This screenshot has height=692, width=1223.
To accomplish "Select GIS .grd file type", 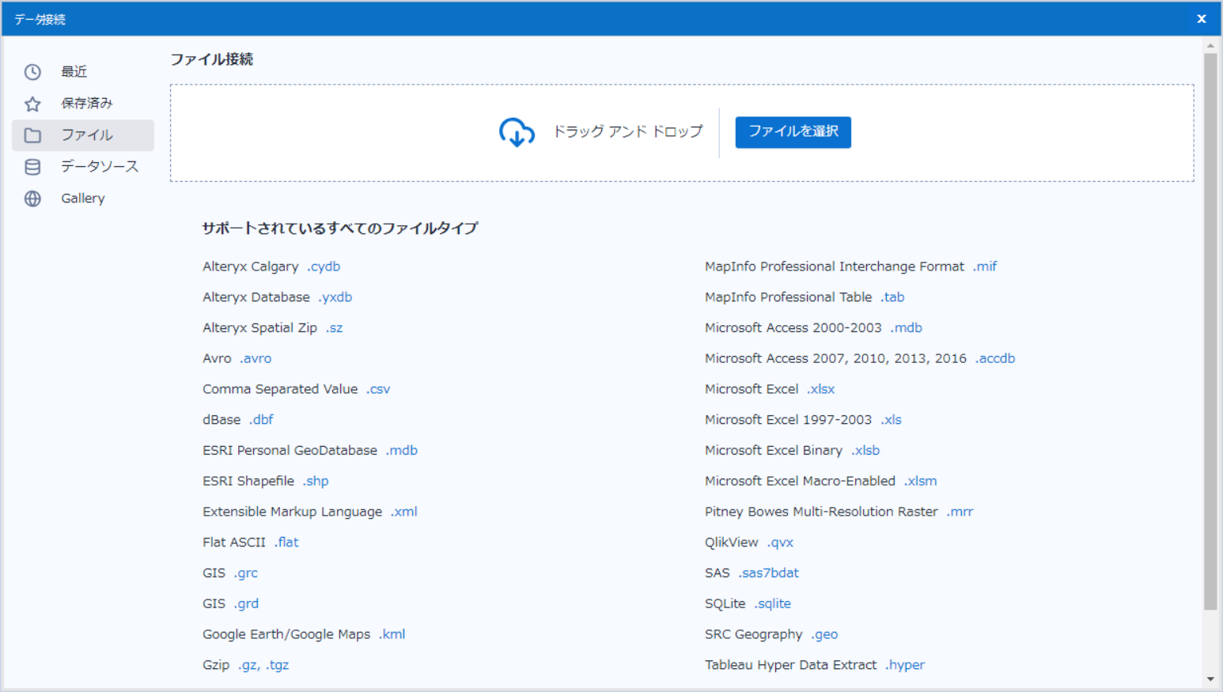I will tap(231, 603).
